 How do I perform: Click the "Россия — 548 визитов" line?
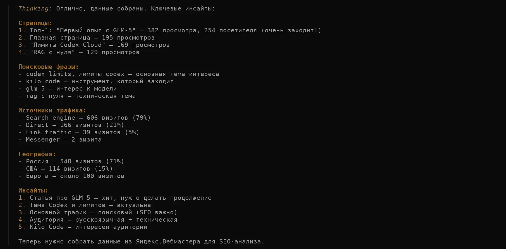click(x=75, y=161)
